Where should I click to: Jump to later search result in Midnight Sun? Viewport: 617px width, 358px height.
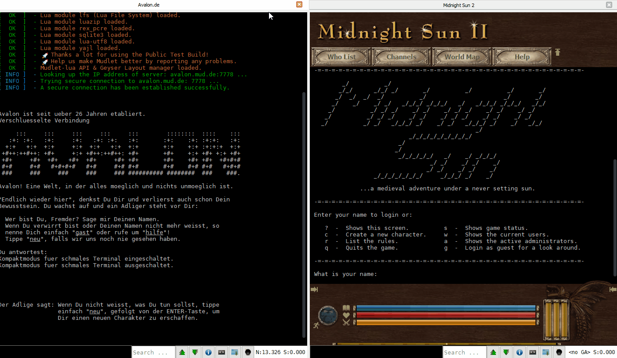click(x=506, y=352)
